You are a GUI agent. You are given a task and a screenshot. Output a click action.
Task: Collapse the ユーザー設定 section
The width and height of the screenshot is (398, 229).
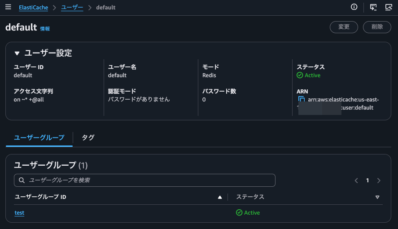point(17,53)
